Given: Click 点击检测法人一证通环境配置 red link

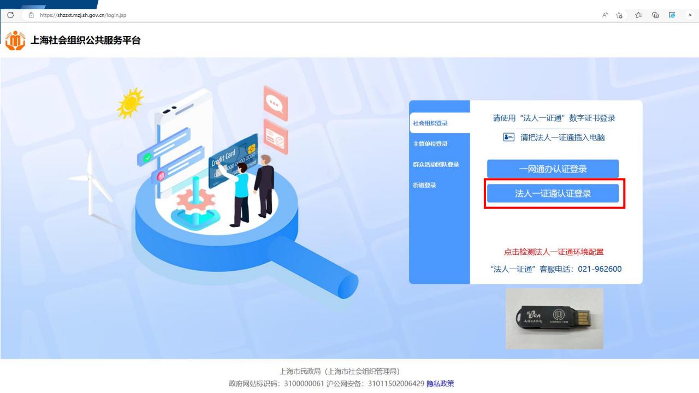Looking at the screenshot, I should tap(553, 252).
